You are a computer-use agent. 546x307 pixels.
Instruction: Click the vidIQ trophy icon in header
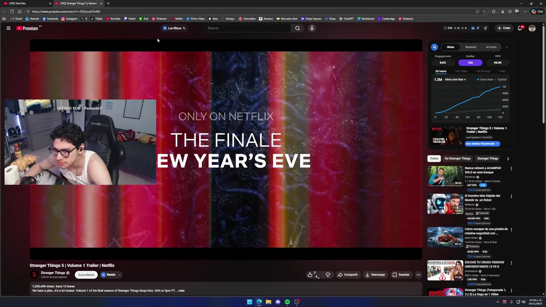485,28
